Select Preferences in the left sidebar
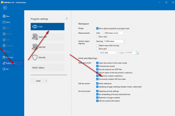The image size is (175, 116). 12,63
